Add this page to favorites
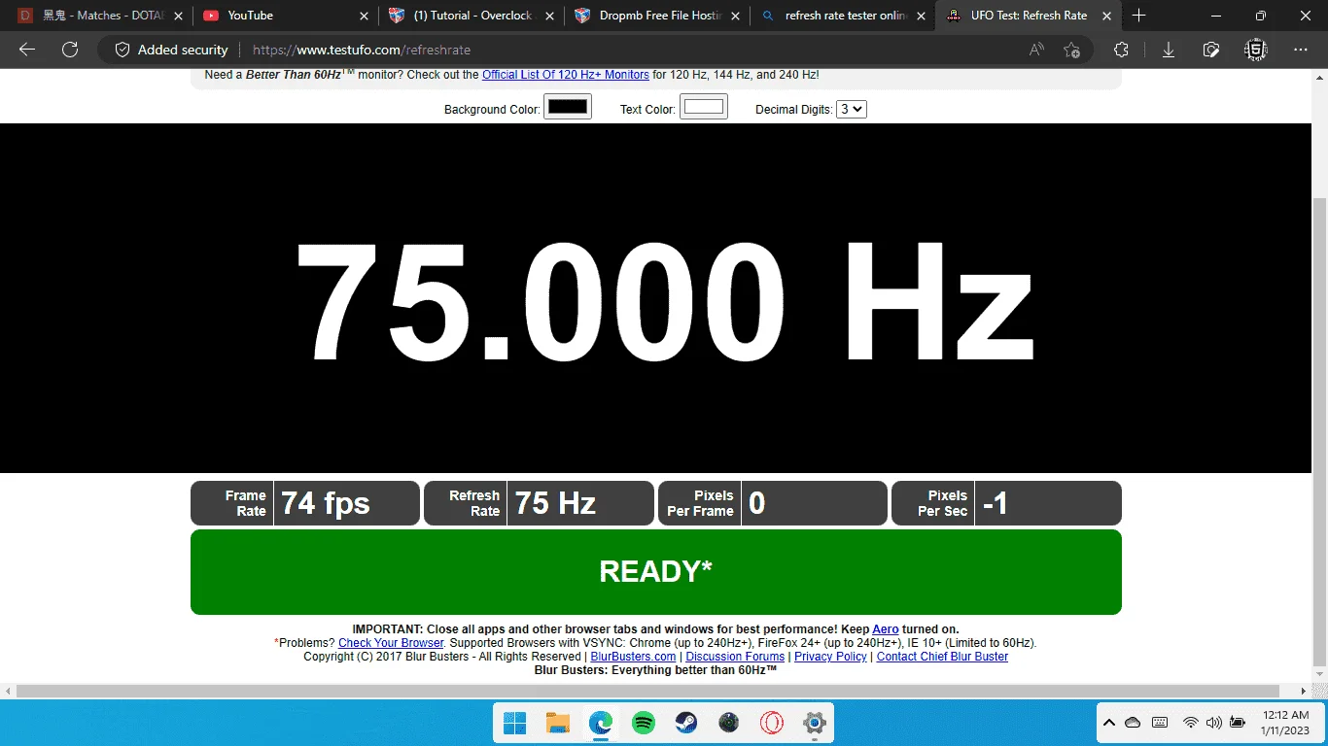This screenshot has height=746, width=1328. (x=1071, y=50)
